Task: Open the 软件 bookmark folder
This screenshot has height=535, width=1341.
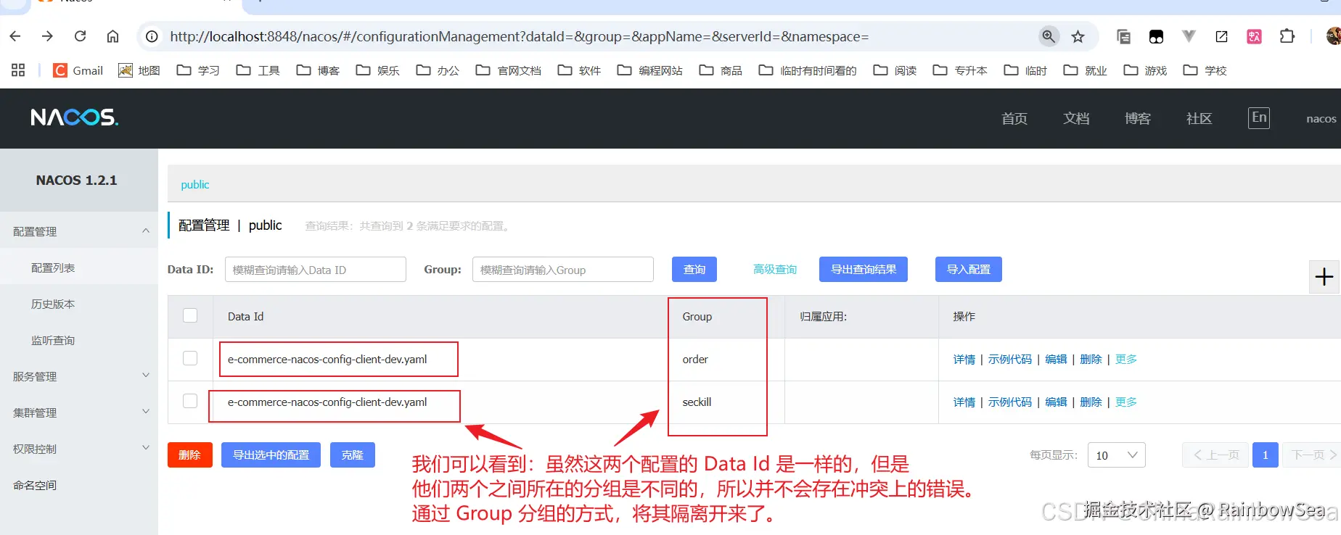Action: pyautogui.click(x=579, y=70)
